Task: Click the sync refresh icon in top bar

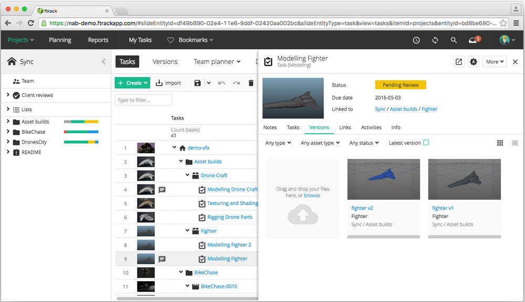Action: (x=435, y=40)
